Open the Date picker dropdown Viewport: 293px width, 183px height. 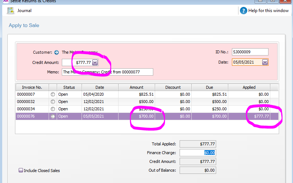[265, 62]
